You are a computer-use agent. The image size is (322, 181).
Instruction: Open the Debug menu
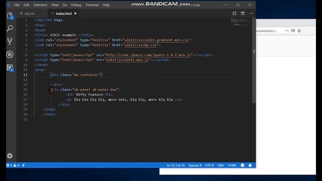click(x=76, y=5)
